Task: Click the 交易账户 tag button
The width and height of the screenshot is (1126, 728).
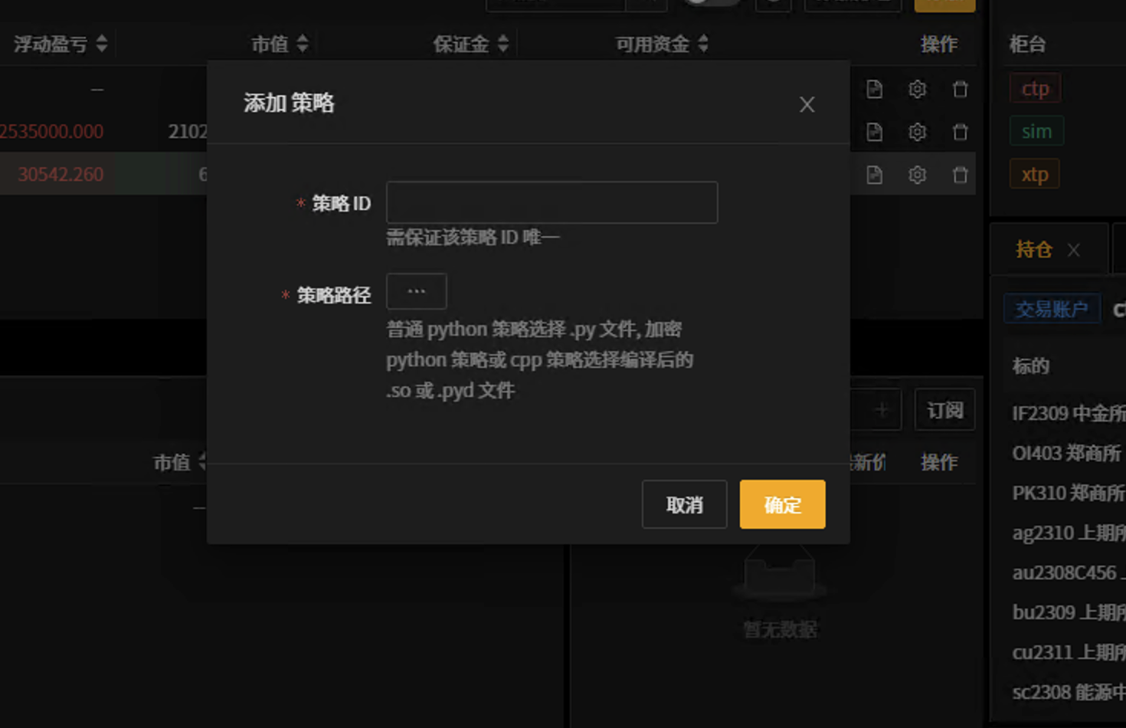Action: tap(1052, 309)
